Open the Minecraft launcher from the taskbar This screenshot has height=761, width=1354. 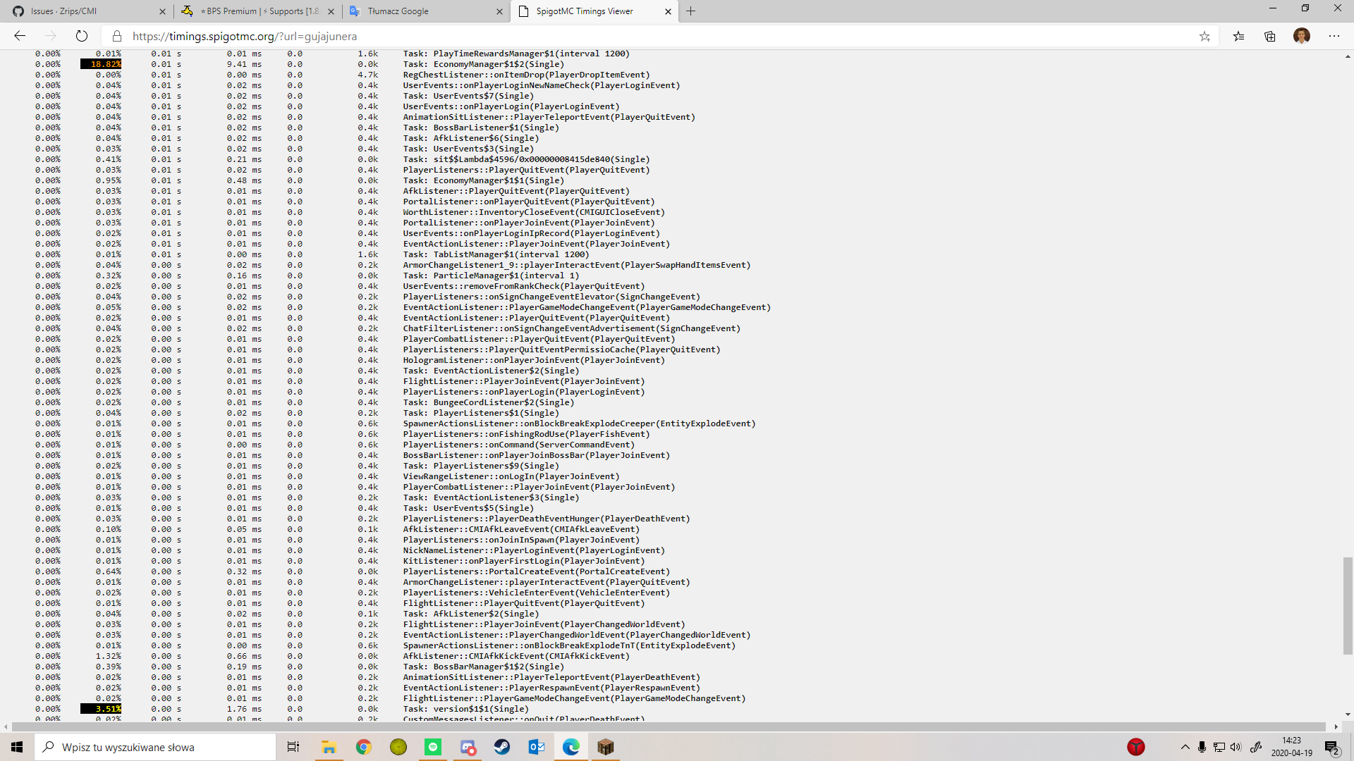coord(605,747)
